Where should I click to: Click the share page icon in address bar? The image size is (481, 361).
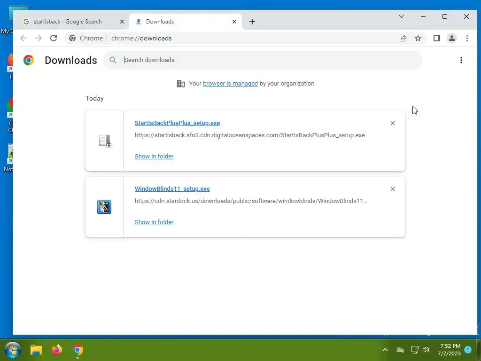(x=403, y=38)
